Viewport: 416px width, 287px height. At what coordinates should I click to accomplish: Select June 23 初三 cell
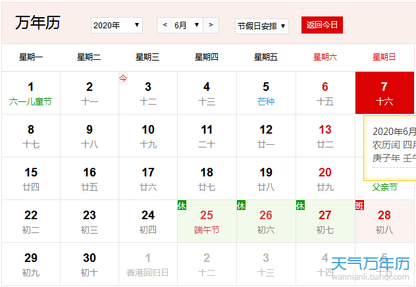[90, 221]
